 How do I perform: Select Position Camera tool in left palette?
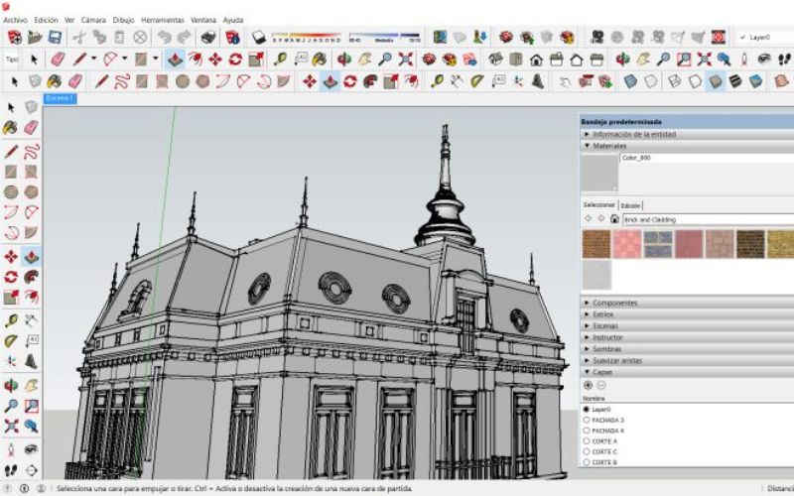click(x=11, y=449)
